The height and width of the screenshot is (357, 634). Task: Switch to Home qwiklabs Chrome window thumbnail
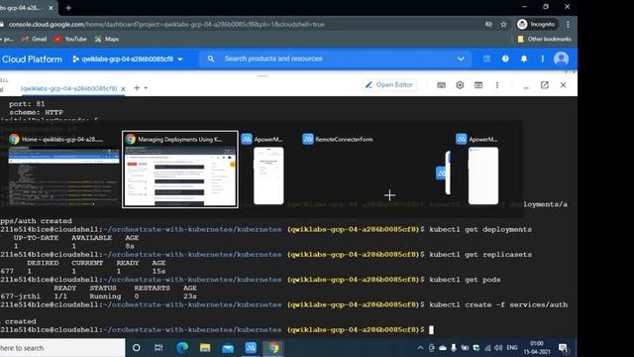63,170
